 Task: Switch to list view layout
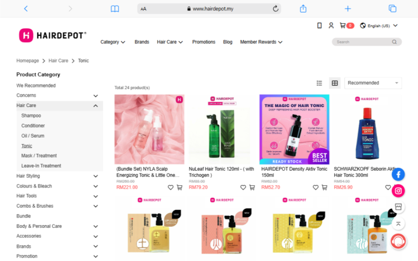pyautogui.click(x=319, y=83)
